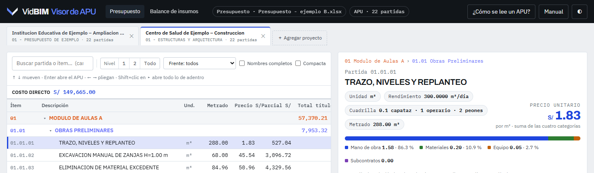594x173 pixels.
Task: Click the Metrado column header
Action: coord(217,105)
